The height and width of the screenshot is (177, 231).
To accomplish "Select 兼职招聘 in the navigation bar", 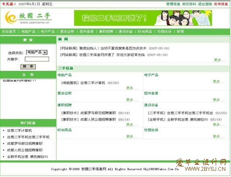I will tap(106, 32).
